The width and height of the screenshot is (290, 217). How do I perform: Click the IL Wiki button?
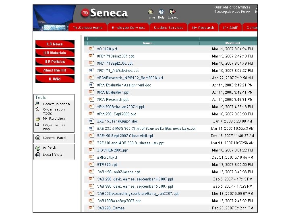pyautogui.click(x=55, y=79)
